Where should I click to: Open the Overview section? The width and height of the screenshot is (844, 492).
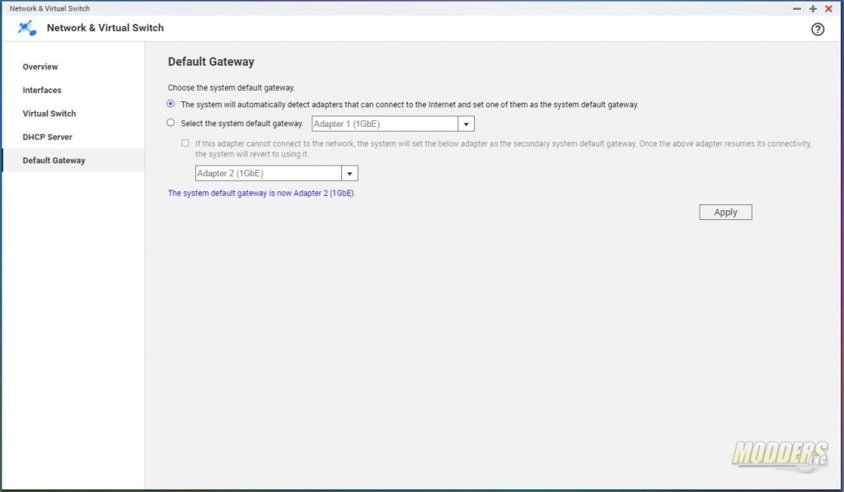[x=40, y=67]
